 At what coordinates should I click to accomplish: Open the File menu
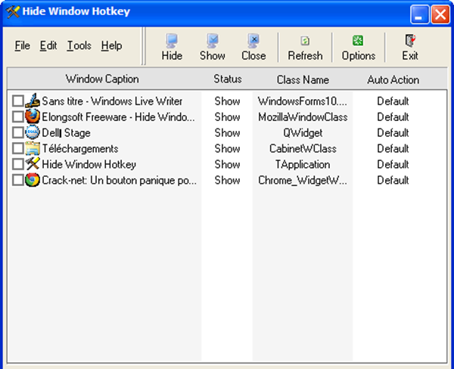(x=22, y=45)
